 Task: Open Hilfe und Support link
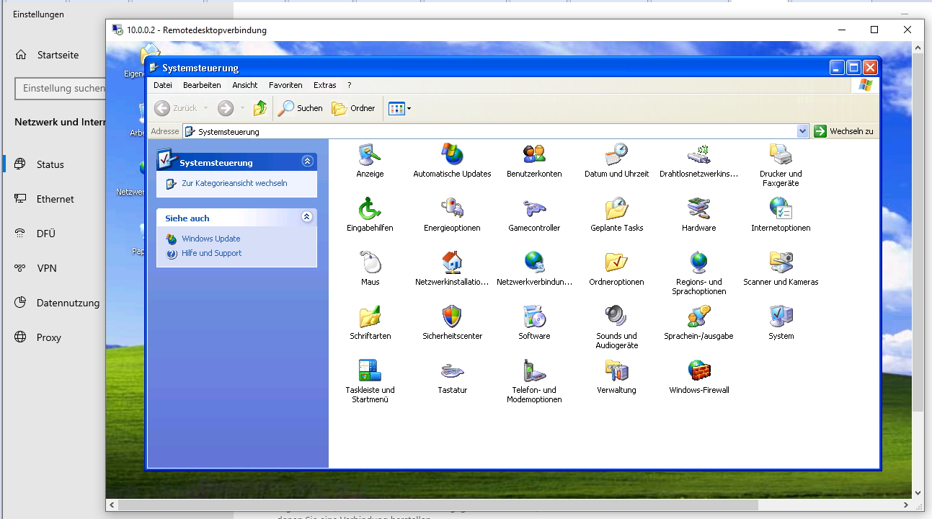[x=212, y=253]
